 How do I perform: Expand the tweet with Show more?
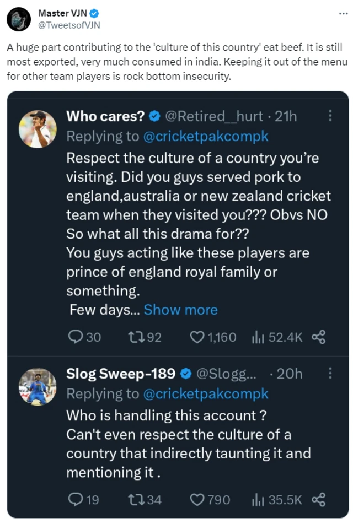pos(180,310)
